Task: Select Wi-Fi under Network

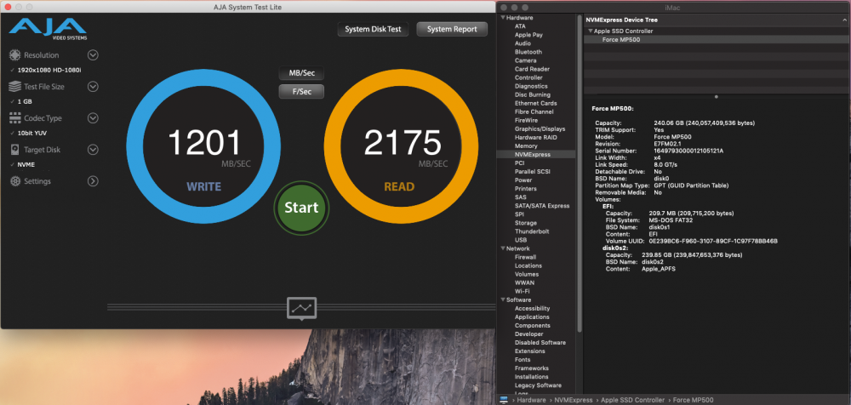Action: [x=523, y=292]
